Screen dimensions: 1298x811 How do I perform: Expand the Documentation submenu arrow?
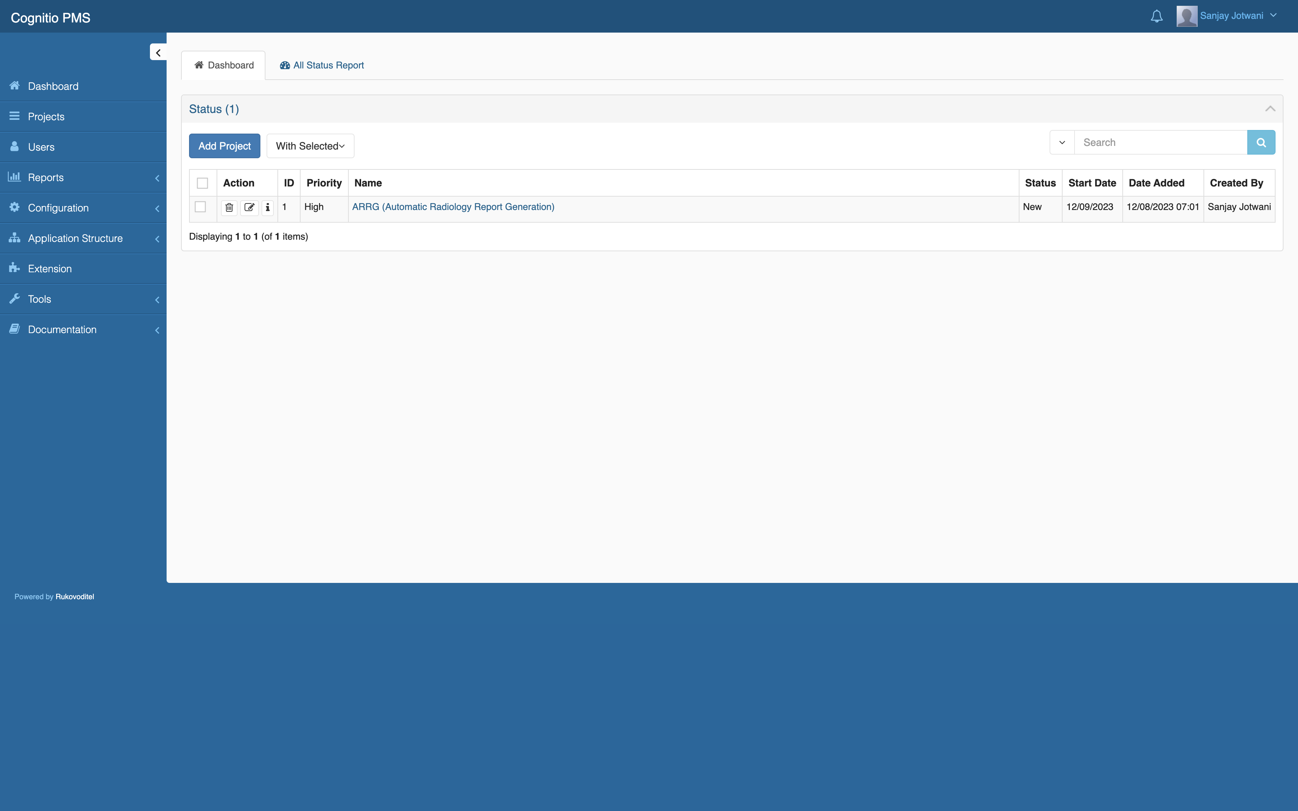tap(157, 331)
